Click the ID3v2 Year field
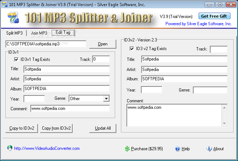The image size is (238, 161). [152, 90]
